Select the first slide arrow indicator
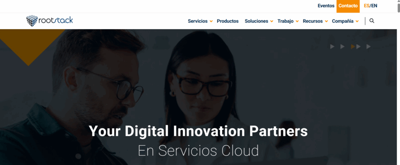Screen dimensions: 400x165 tap(332, 46)
